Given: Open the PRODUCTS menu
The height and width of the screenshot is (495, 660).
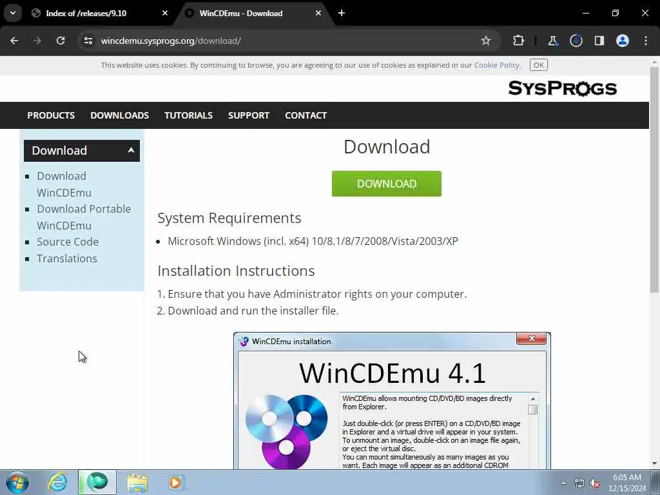Looking at the screenshot, I should pyautogui.click(x=51, y=115).
